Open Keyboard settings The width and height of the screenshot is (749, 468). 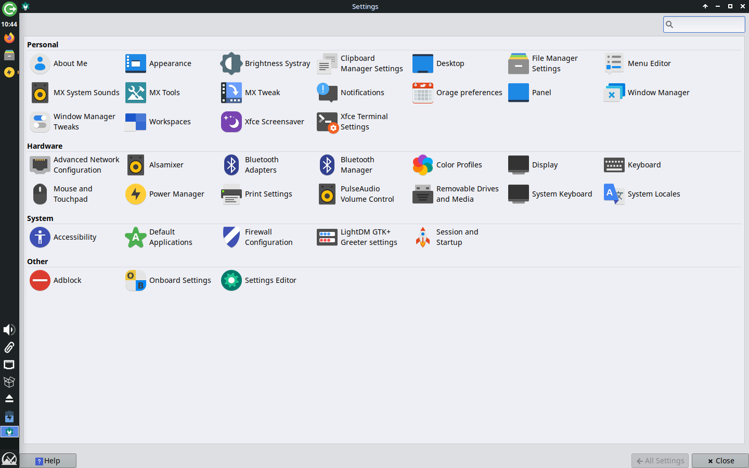coord(632,165)
